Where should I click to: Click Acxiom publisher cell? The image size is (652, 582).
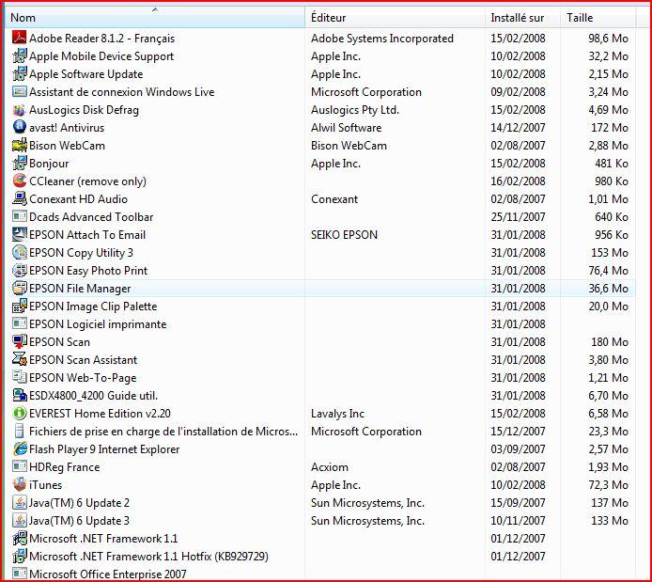click(x=330, y=467)
